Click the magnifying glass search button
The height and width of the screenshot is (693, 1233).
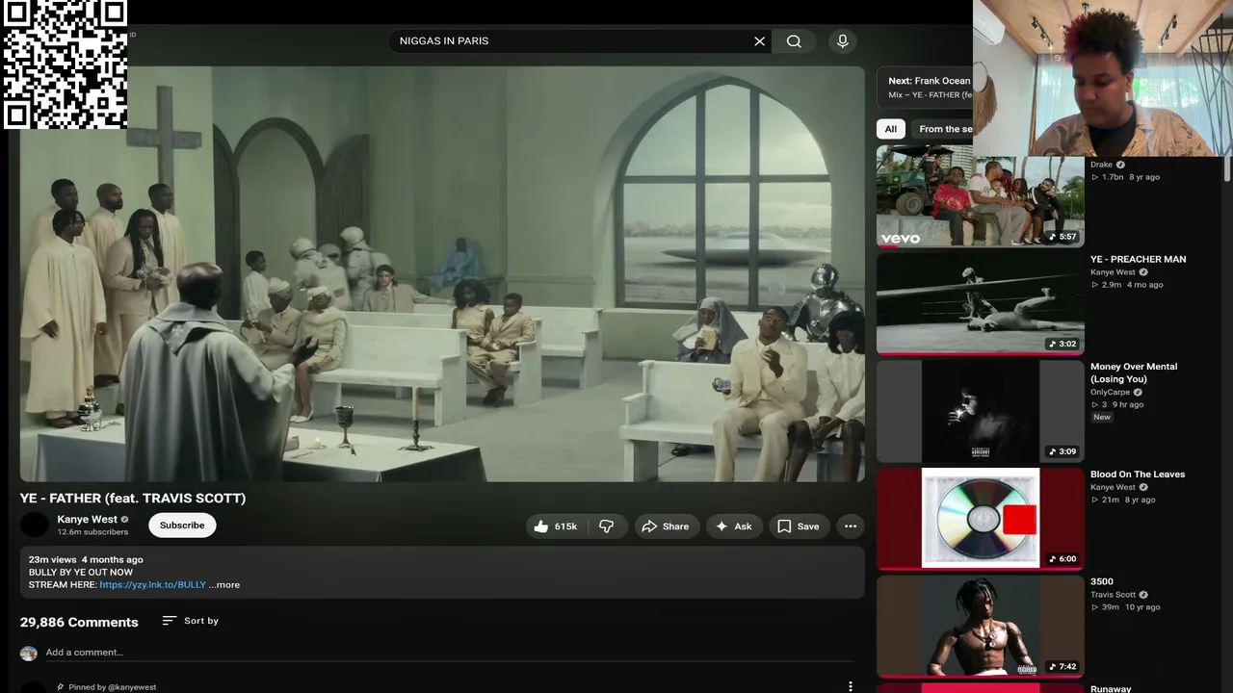click(x=794, y=41)
